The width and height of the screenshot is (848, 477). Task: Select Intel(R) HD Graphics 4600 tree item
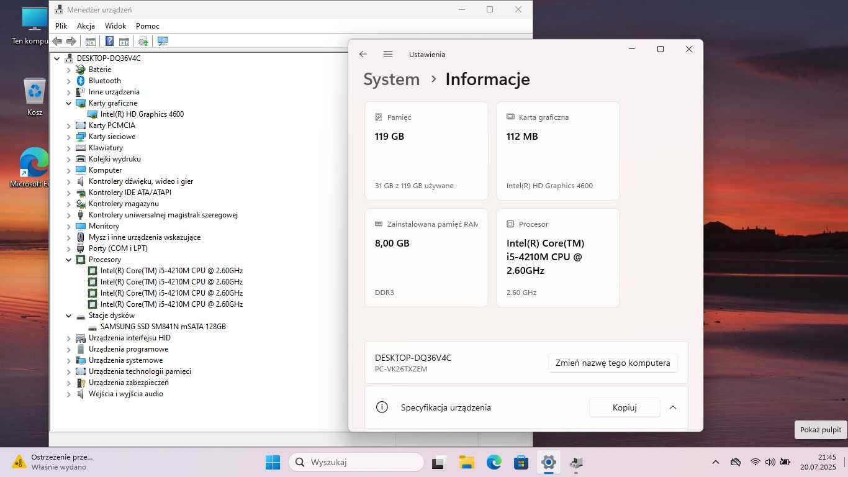(142, 114)
